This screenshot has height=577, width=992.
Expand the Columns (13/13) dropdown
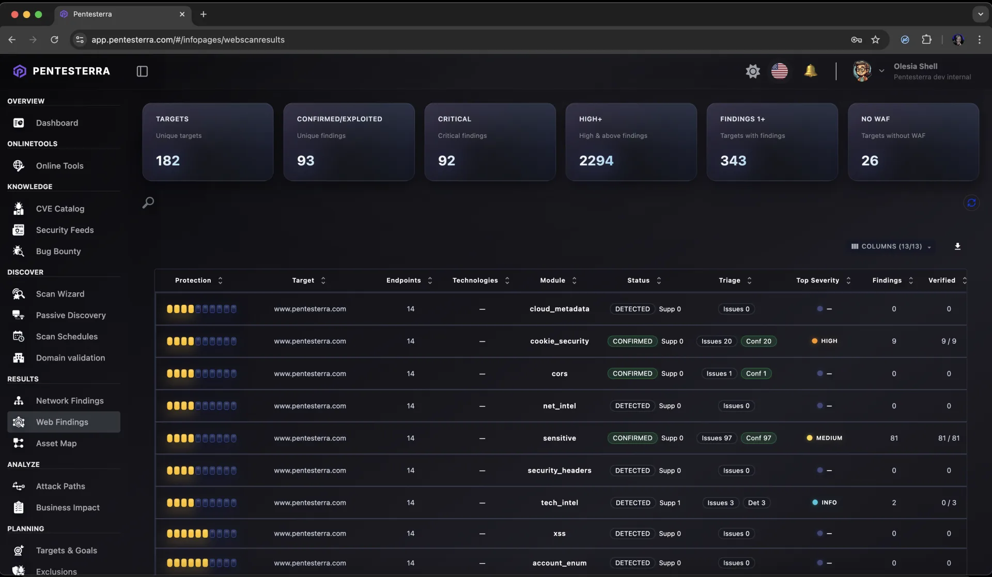891,246
